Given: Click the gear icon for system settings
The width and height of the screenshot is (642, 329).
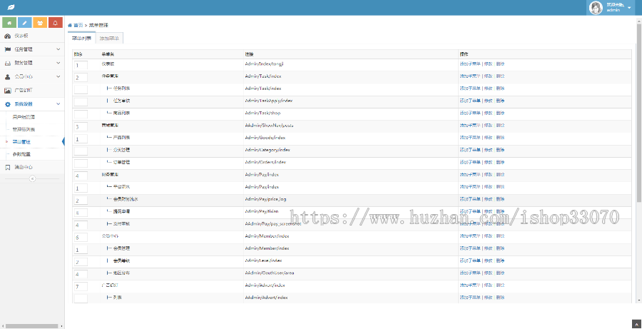Looking at the screenshot, I should point(7,104).
